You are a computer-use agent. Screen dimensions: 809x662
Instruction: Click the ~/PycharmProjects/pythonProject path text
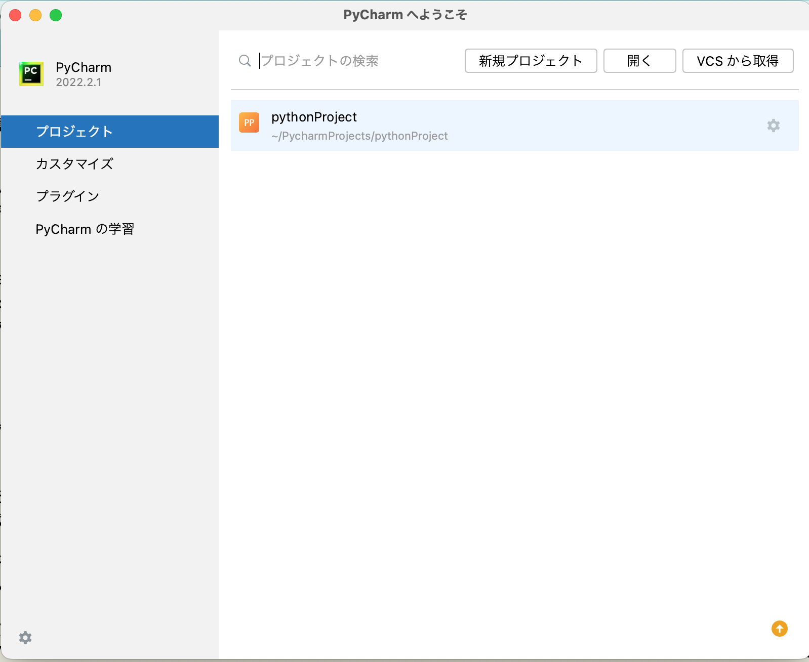(359, 136)
